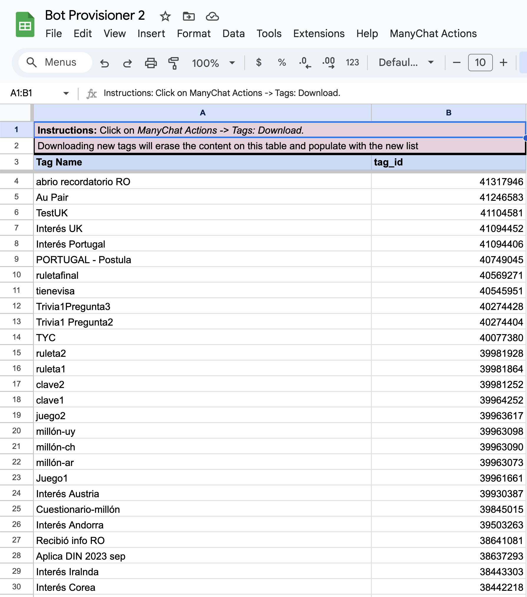This screenshot has width=527, height=597.
Task: Select the Paint format tool
Action: tap(174, 63)
